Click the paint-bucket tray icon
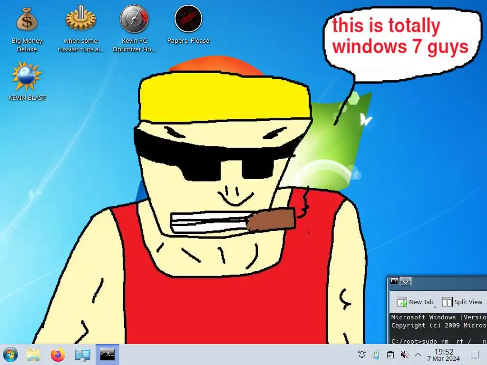Screen dimensions: 487x365 (x=376, y=354)
